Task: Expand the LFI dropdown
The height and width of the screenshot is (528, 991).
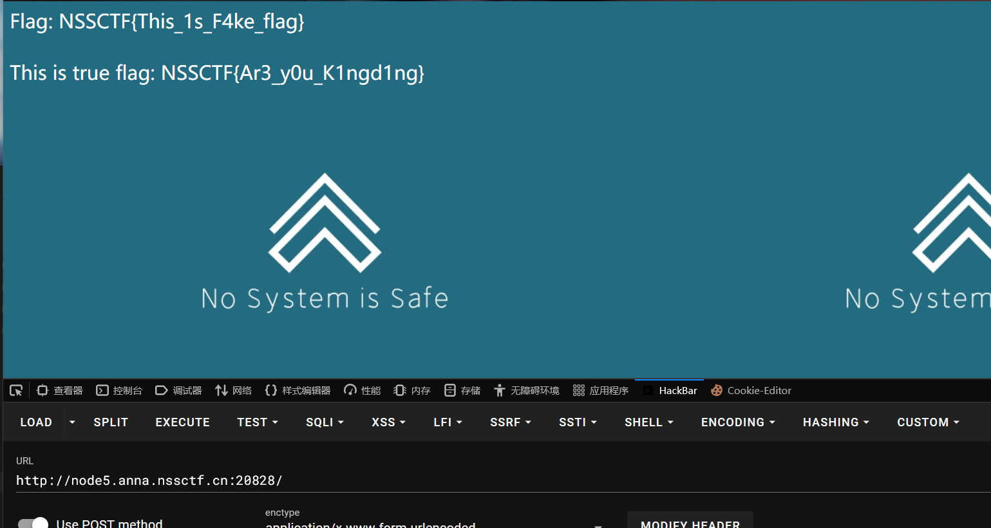Action: (448, 422)
